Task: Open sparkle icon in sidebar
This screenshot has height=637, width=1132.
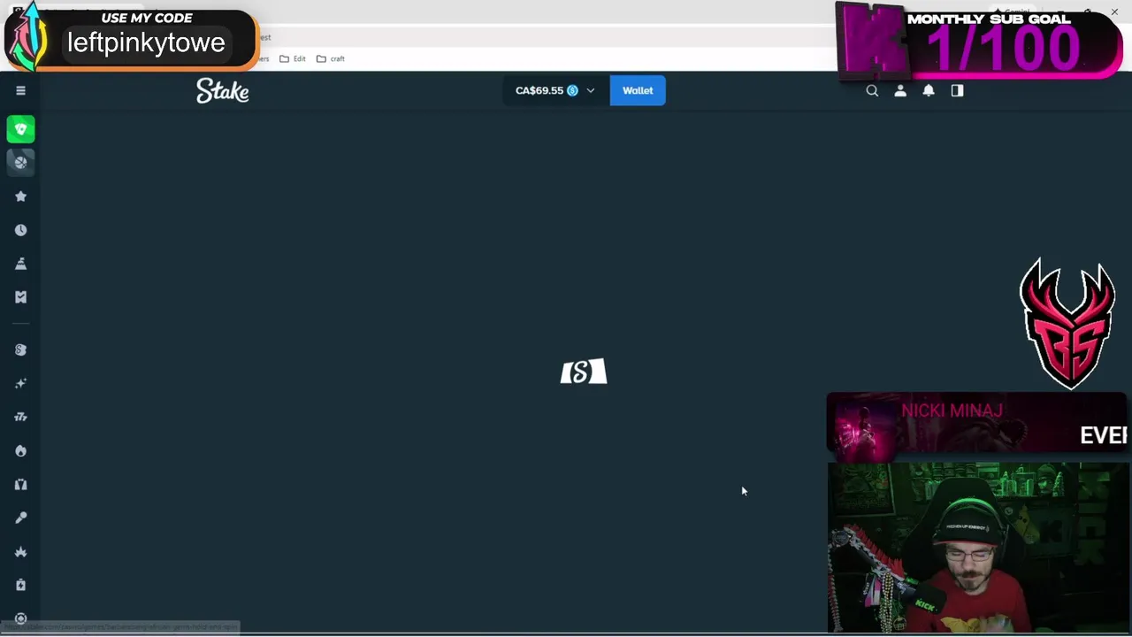Action: point(21,383)
